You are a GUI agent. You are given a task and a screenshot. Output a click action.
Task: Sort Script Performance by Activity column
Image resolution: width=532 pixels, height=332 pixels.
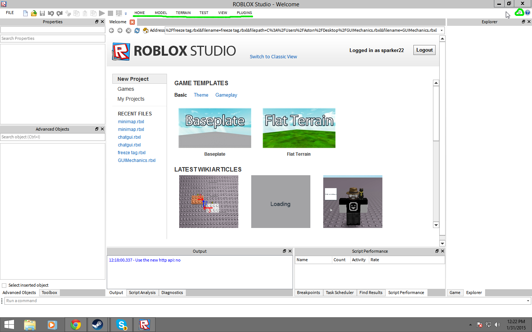tap(359, 260)
